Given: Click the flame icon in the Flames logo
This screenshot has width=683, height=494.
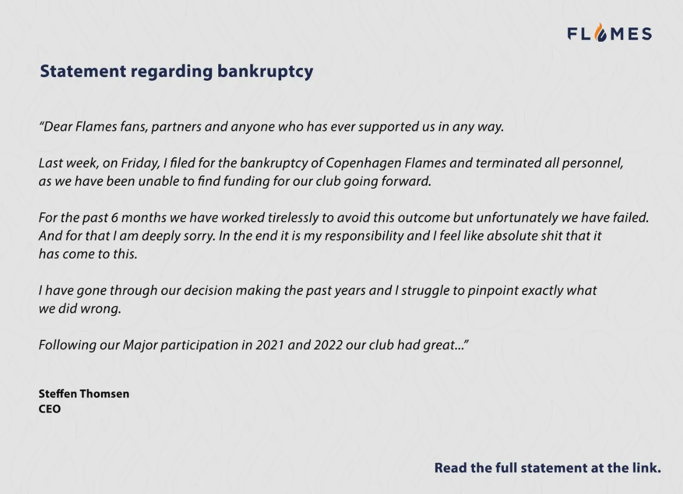Looking at the screenshot, I should pos(601,34).
